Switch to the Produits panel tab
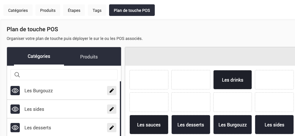Viewport: 295px width, 136px height. 89,57
